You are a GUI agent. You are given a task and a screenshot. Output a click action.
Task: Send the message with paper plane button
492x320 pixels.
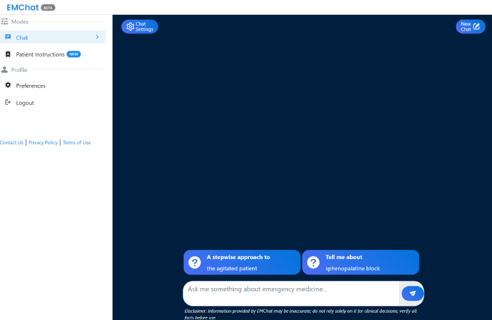pos(413,294)
